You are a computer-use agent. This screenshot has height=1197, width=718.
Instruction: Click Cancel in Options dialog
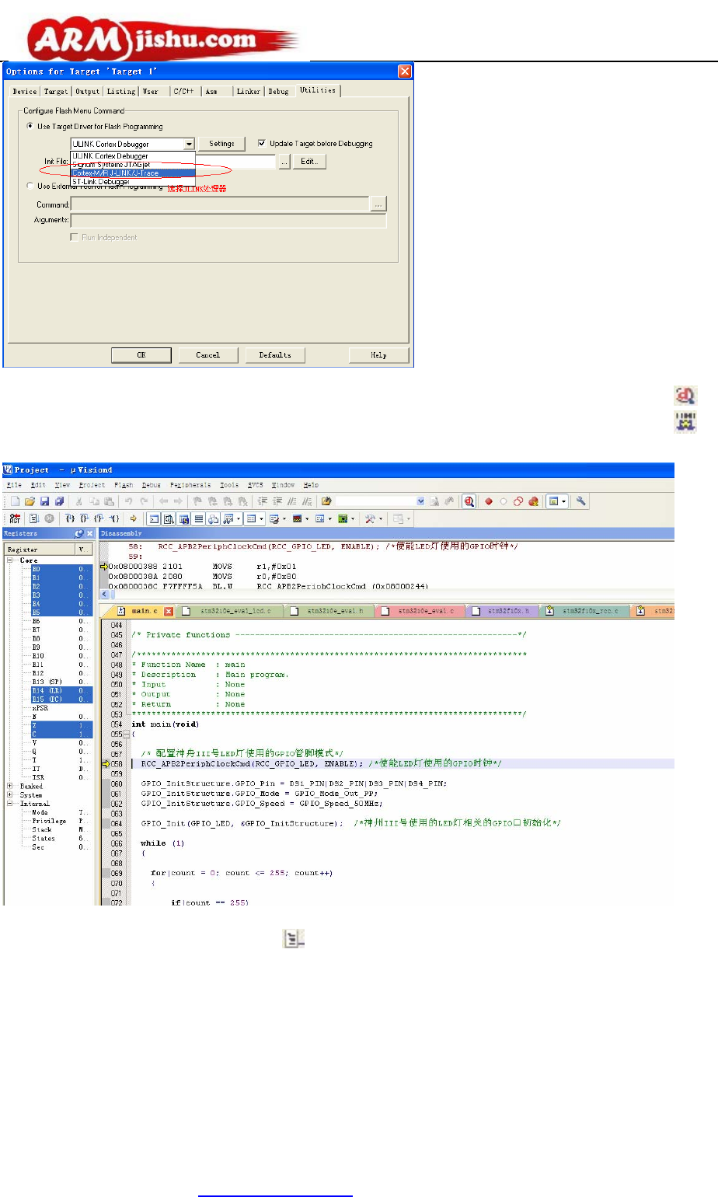tap(207, 355)
